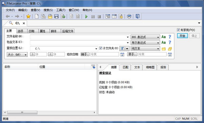The height and width of the screenshot is (123, 204).
Task: Click the document with gear toolbar icon
Action: pos(121,16)
